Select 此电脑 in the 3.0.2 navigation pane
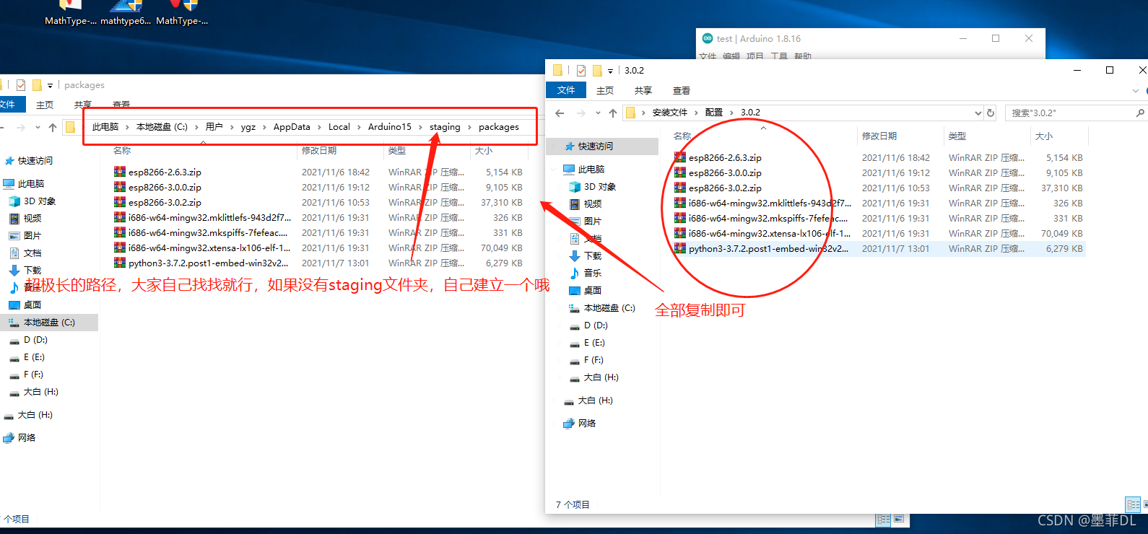Image resolution: width=1148 pixels, height=534 pixels. pos(591,170)
